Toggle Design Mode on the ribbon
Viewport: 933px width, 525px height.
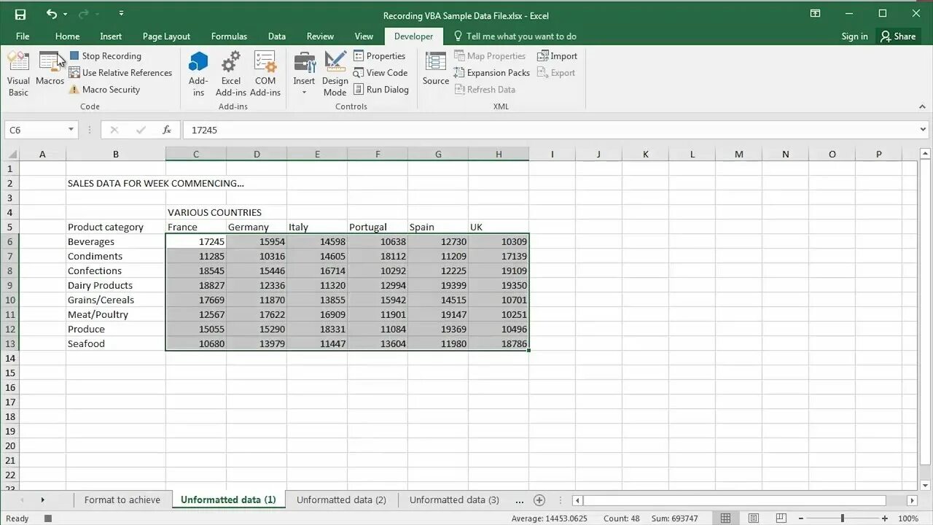pyautogui.click(x=335, y=74)
